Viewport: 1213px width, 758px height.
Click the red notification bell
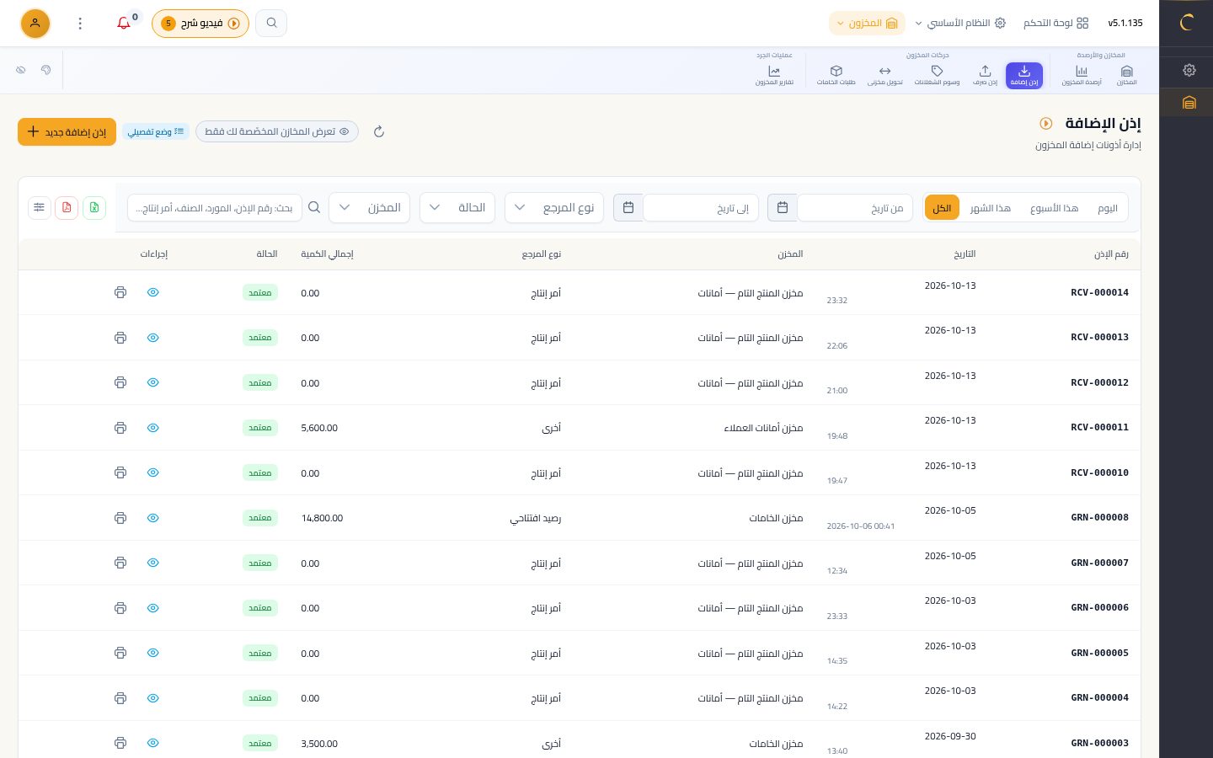pos(124,23)
